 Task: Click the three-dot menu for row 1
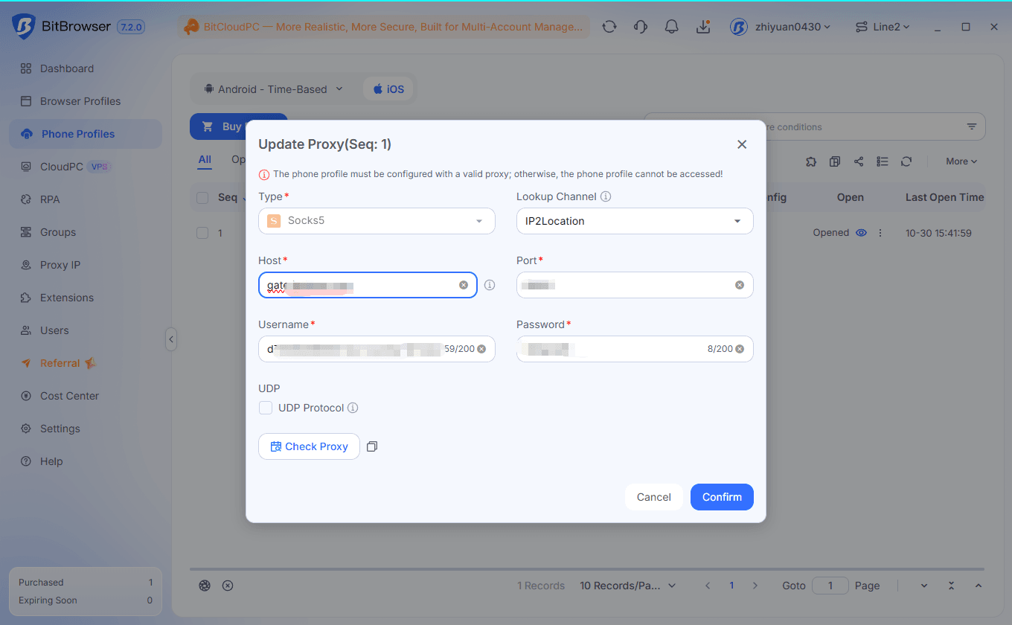click(x=880, y=233)
